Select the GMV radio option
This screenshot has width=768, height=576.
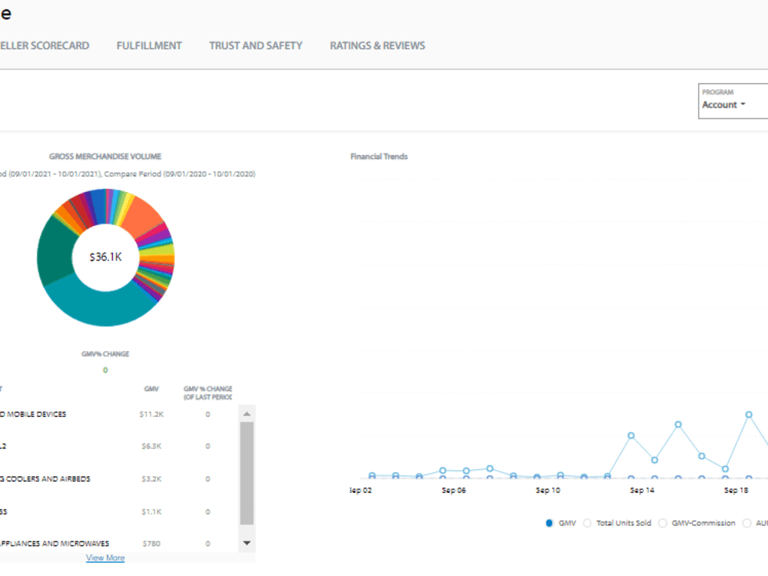click(x=549, y=523)
